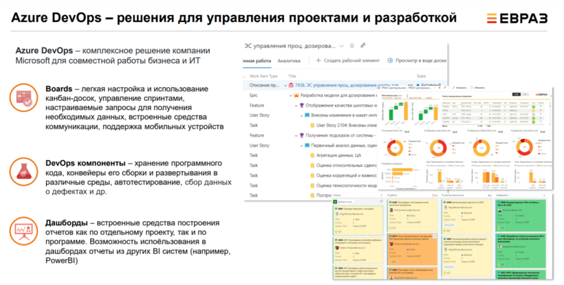
Task: Click the Dashboards presentation board icon
Action: click(26, 227)
